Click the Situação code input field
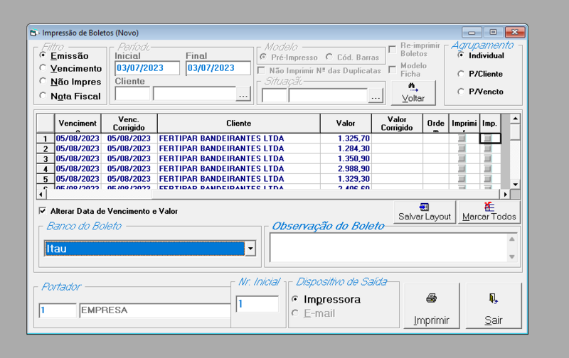This screenshot has height=358, width=569. [x=275, y=96]
